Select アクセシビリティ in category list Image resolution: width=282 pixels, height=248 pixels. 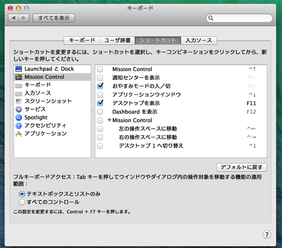pyautogui.click(x=52, y=126)
